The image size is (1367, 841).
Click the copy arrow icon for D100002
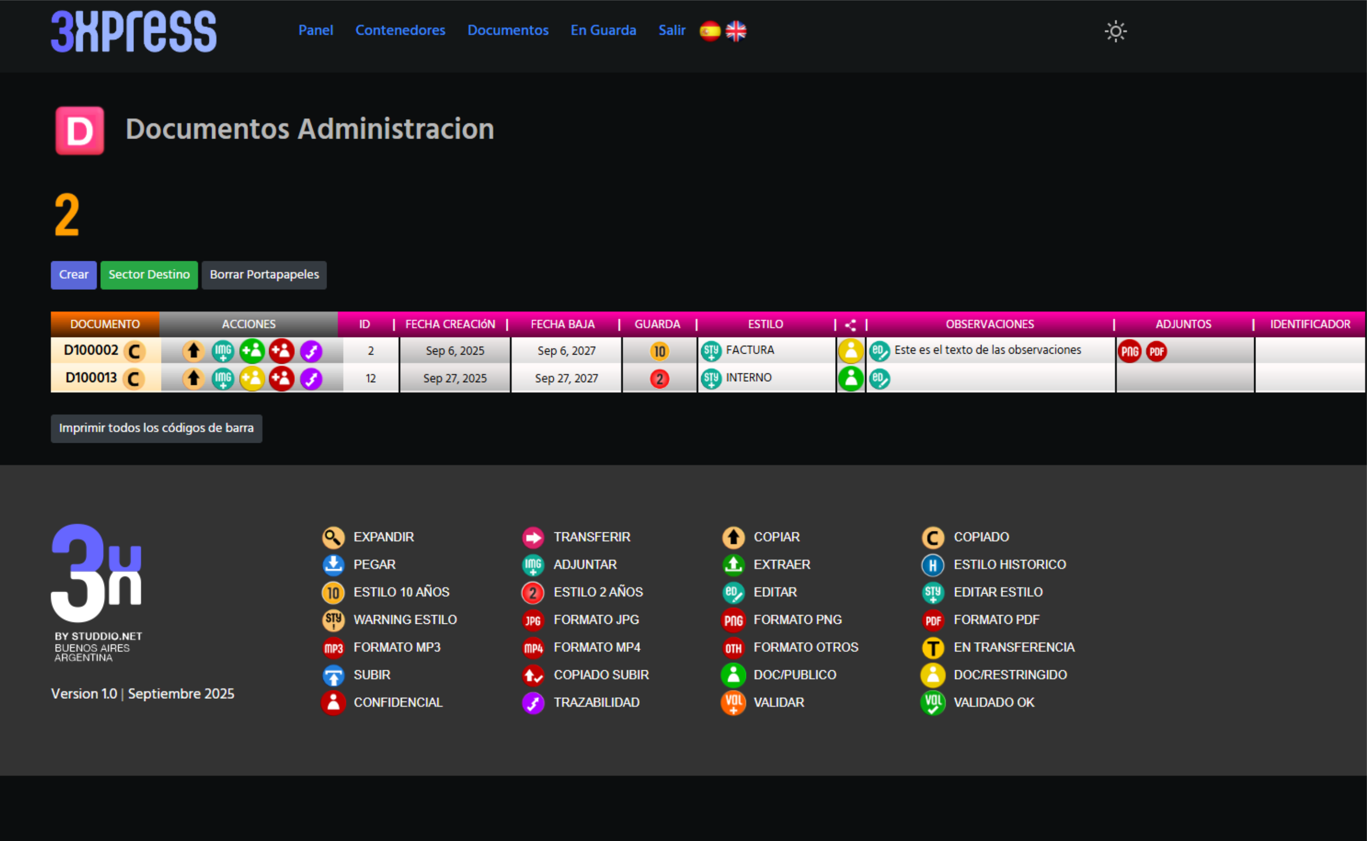(x=193, y=351)
